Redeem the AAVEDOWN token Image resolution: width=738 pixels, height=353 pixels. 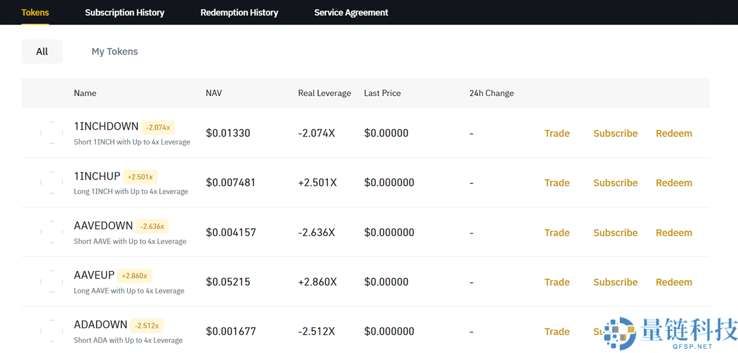tap(673, 232)
